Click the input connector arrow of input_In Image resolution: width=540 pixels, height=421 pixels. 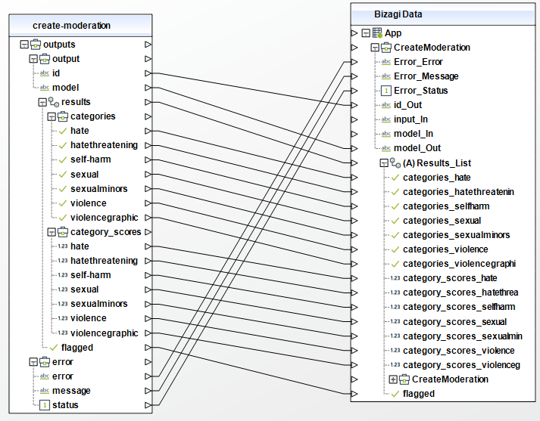pos(354,119)
